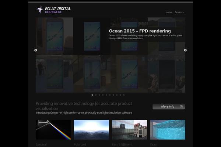221x147 pixels.
Task: Click the Providing innovative technology headline
Action: pyautogui.click(x=84, y=106)
